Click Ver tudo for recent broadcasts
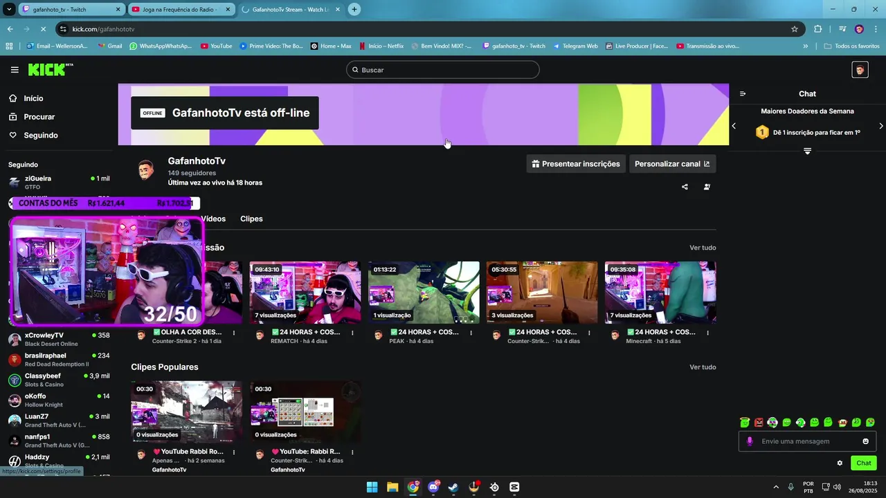Viewport: 886px width, 498px height. coord(703,248)
